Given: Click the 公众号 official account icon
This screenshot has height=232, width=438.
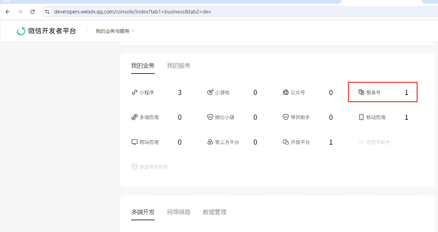Looking at the screenshot, I should (286, 93).
